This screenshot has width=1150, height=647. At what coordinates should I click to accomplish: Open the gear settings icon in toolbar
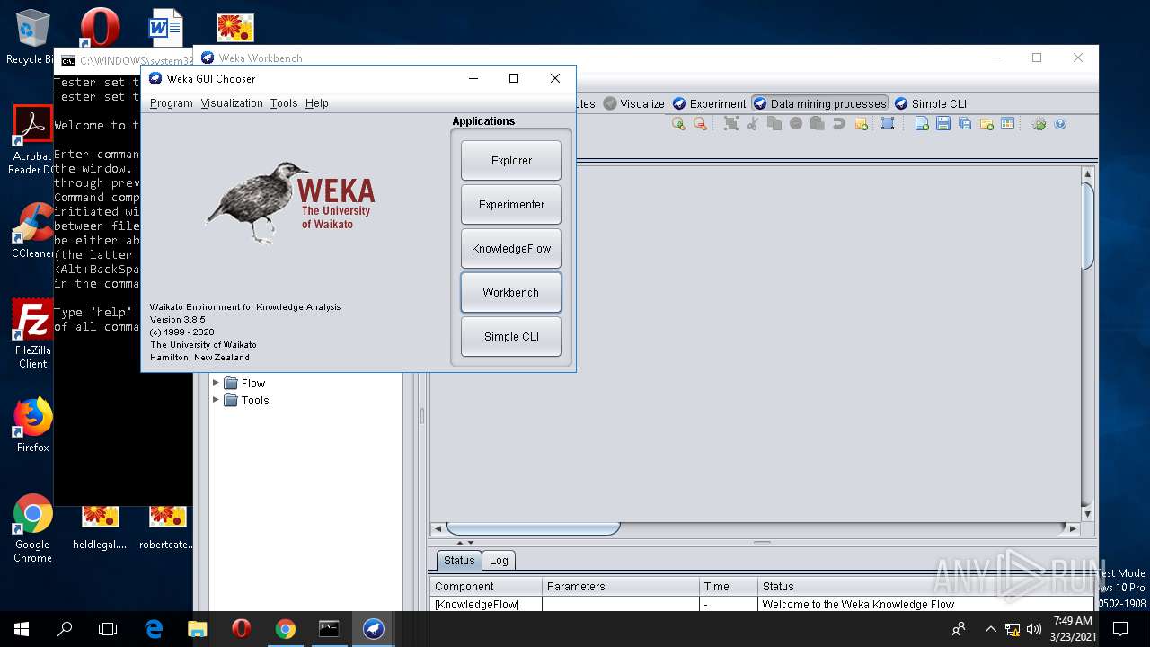click(x=1039, y=124)
